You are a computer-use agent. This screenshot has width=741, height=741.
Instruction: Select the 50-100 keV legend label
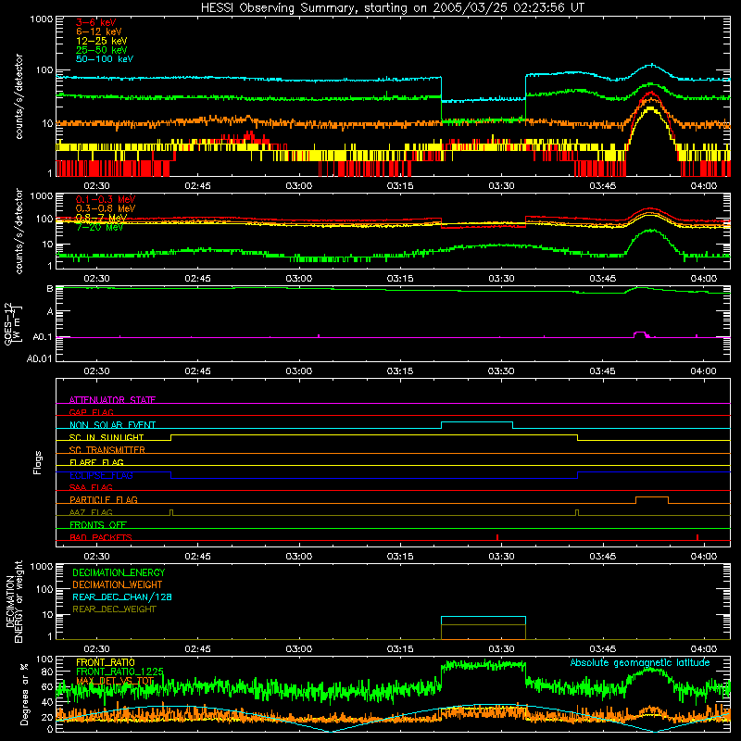coord(105,59)
